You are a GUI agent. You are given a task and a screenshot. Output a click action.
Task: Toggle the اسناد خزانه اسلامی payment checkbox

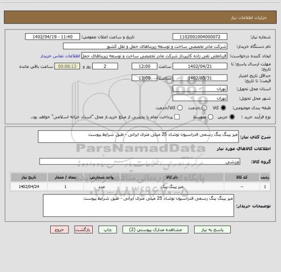[177, 117]
